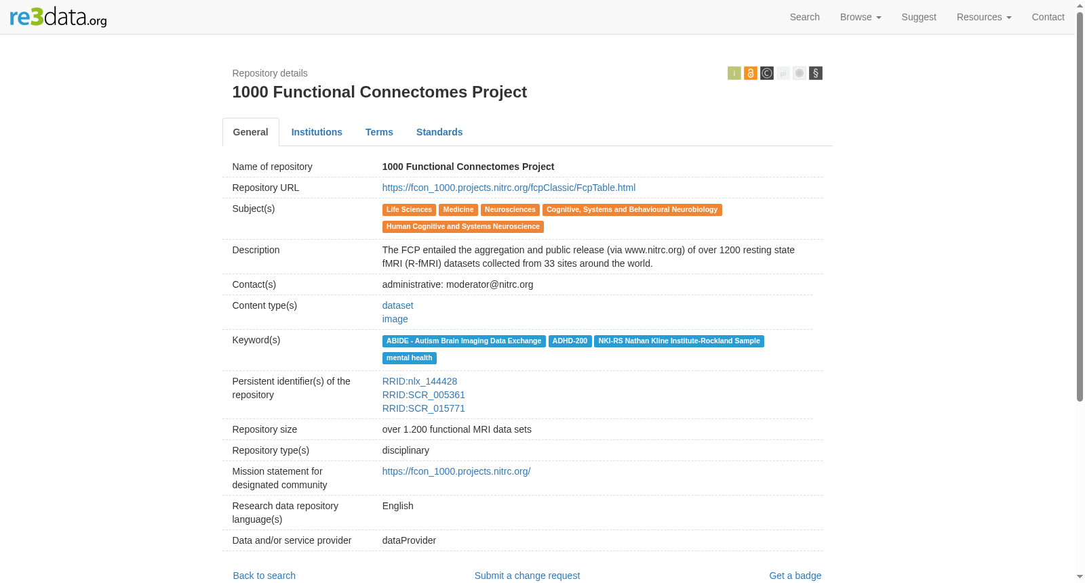Click the orange open access padlock icon
Screen dimensions: 1085x583
tap(751, 73)
